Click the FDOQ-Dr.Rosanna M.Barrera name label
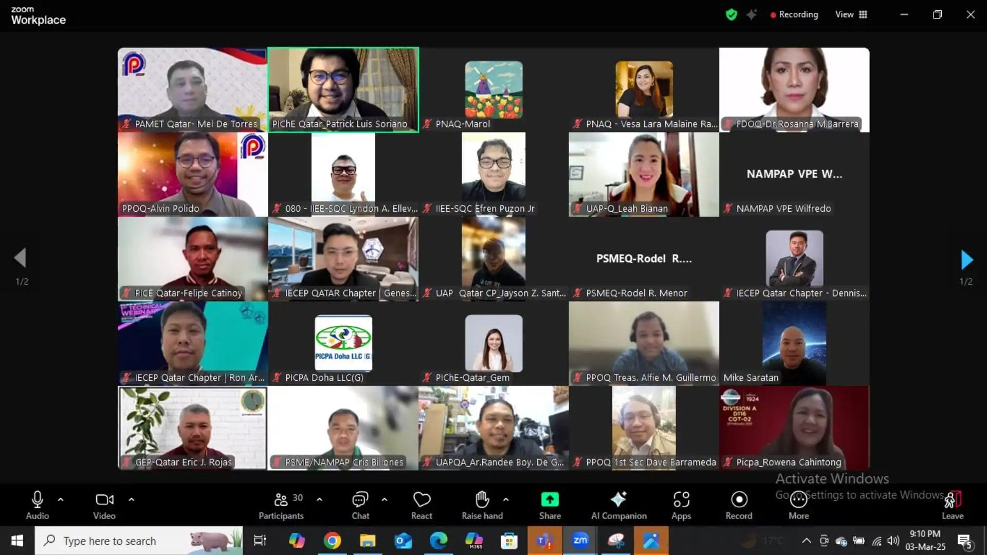This screenshot has height=555, width=987. click(797, 124)
